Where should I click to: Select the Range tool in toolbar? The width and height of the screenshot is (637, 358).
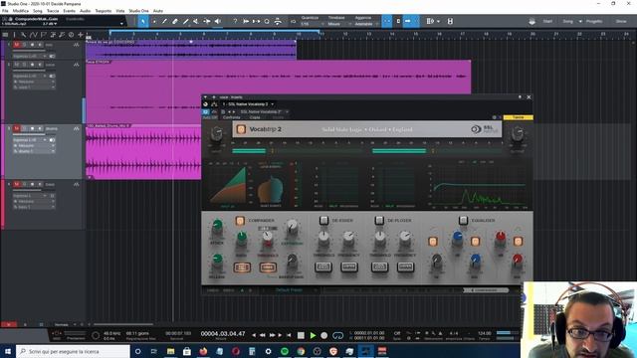154,21
